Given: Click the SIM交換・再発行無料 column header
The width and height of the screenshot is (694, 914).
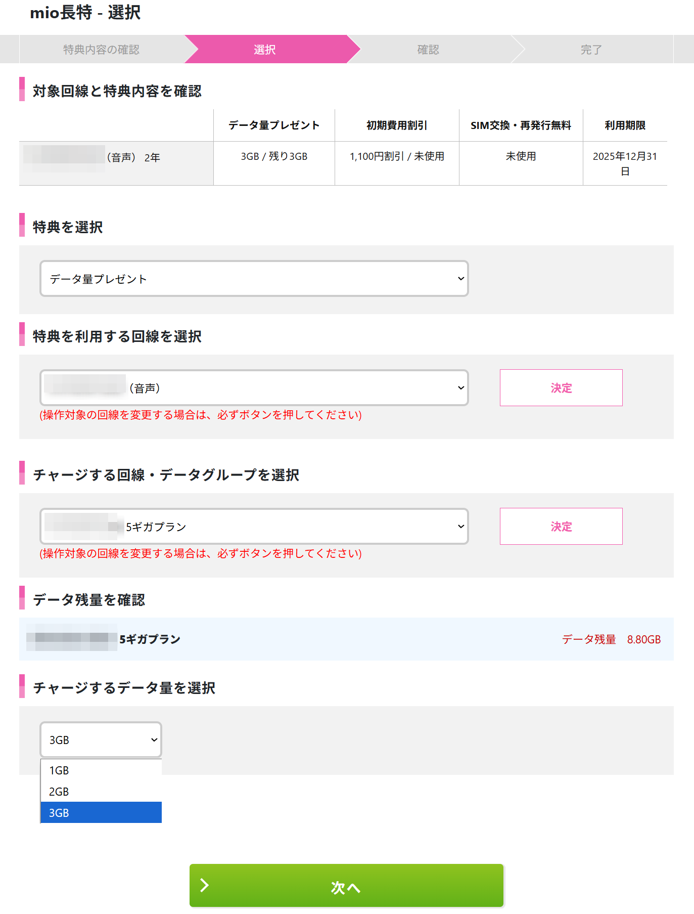Looking at the screenshot, I should (521, 125).
